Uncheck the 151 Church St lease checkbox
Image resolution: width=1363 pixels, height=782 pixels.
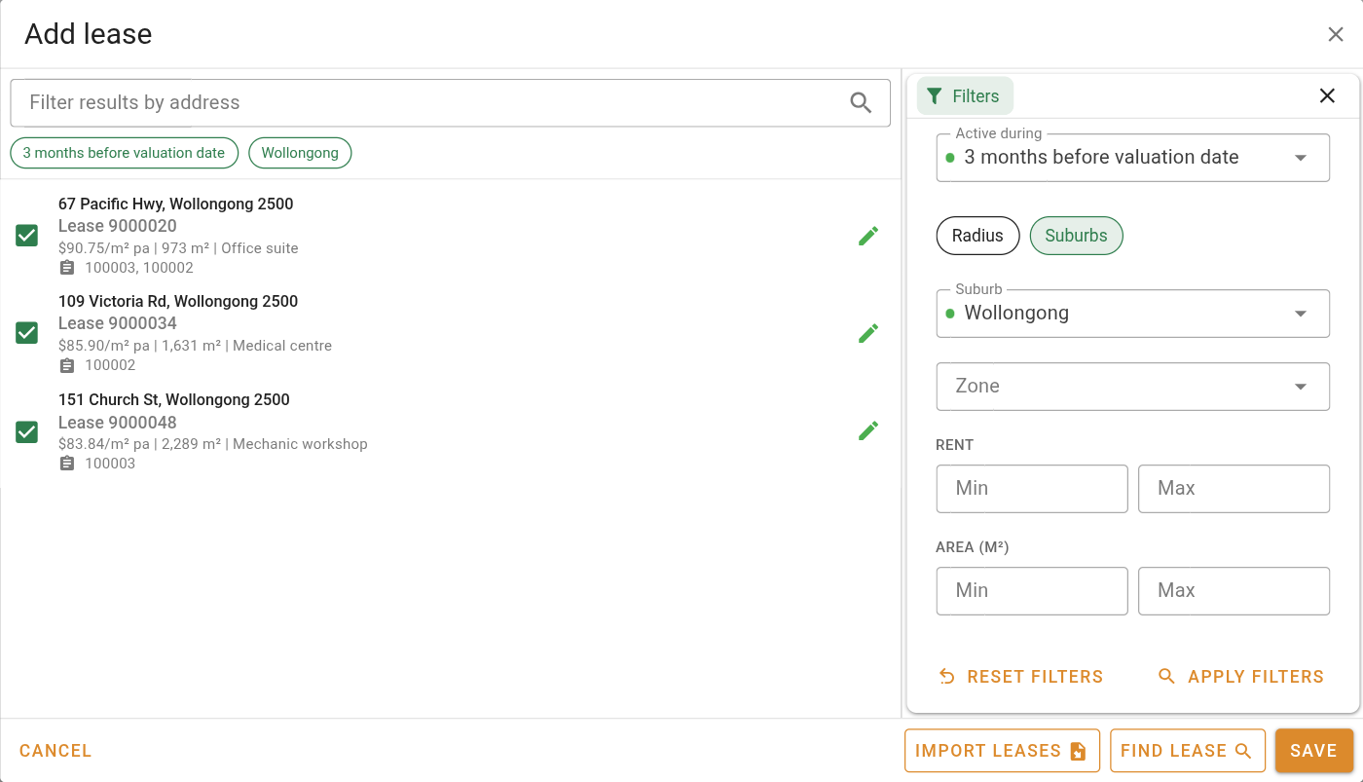[x=27, y=431]
